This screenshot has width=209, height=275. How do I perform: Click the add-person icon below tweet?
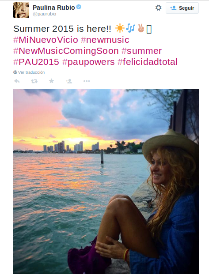coord(69,81)
